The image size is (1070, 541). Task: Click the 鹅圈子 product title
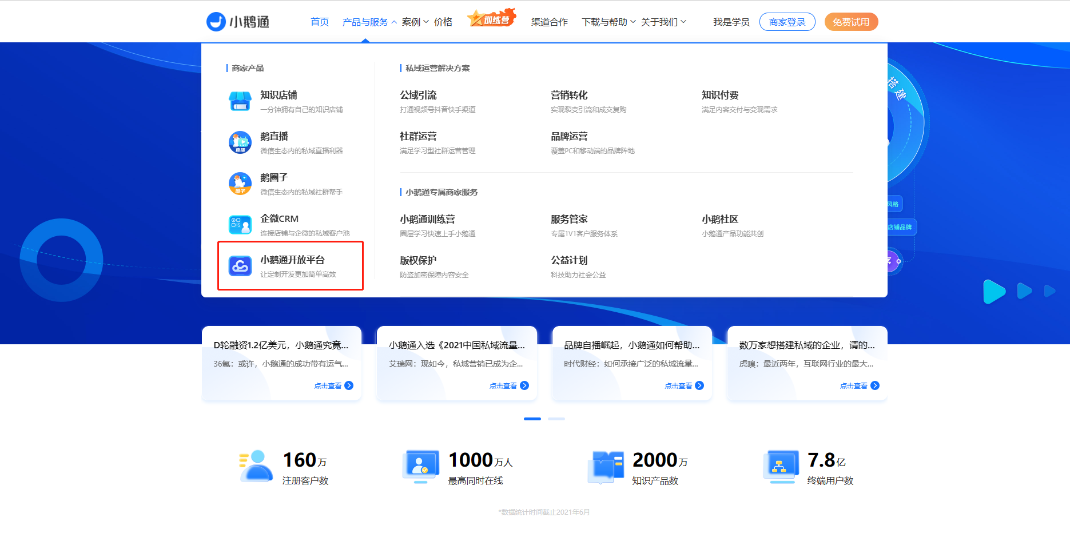(x=274, y=177)
